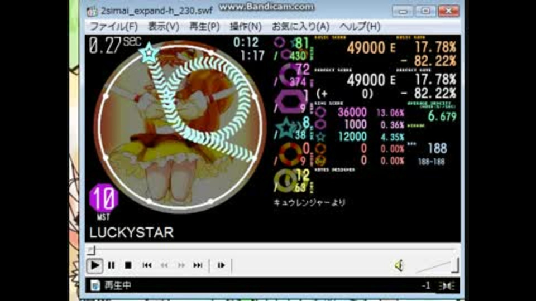Step forward one frame
536x301 pixels.
(221, 265)
